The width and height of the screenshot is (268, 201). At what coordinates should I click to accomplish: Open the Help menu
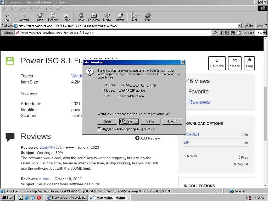[x=59, y=8]
